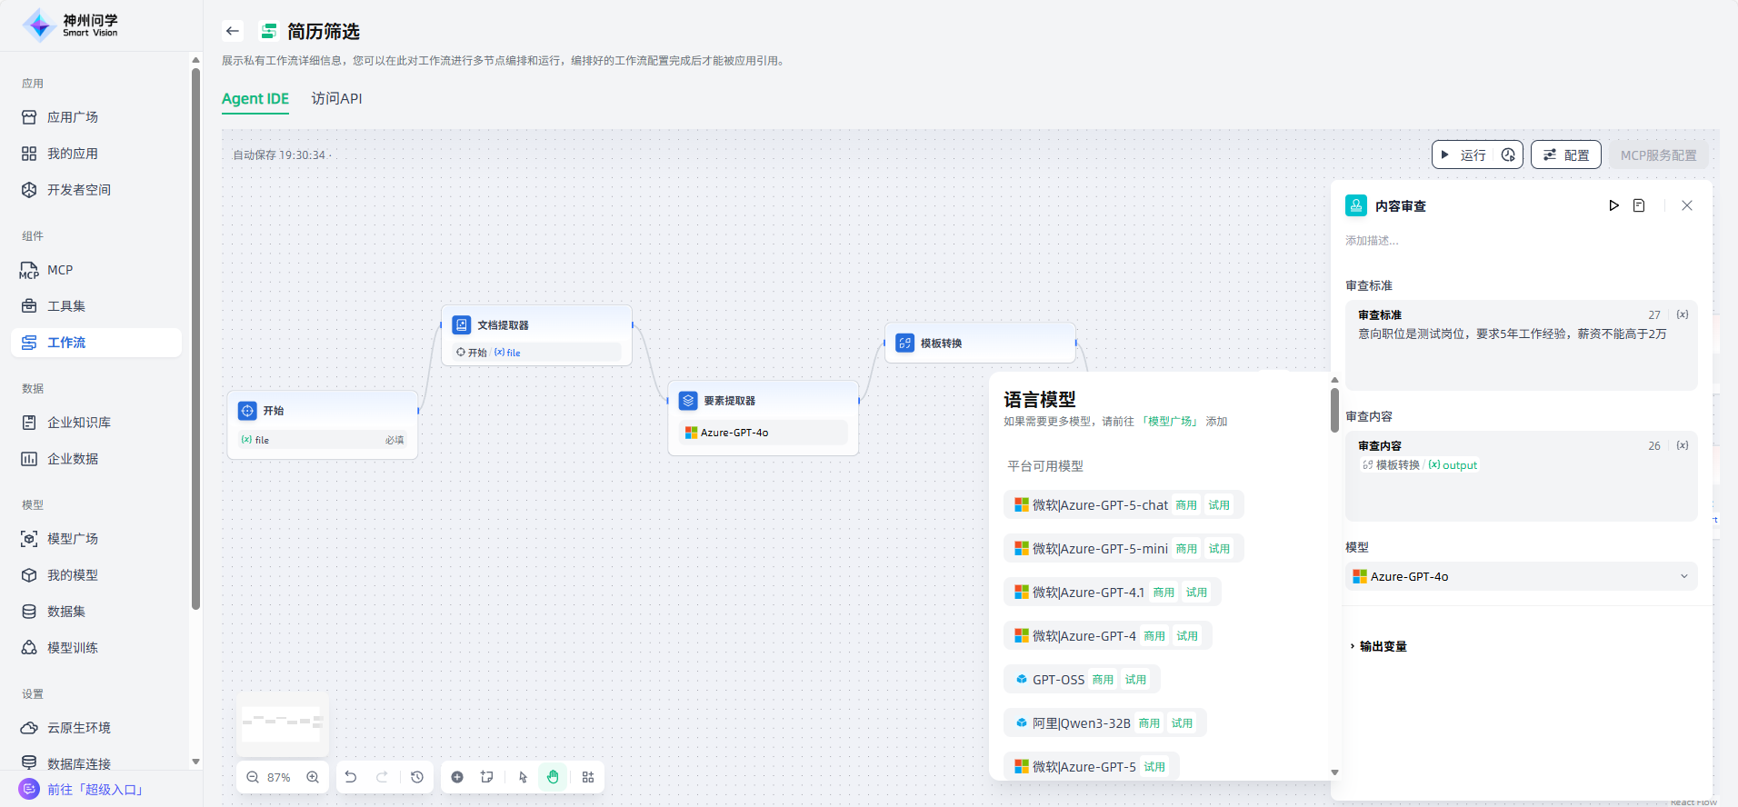Expand the 输出变量 section
Screen dimensions: 1738x807
point(1382,646)
